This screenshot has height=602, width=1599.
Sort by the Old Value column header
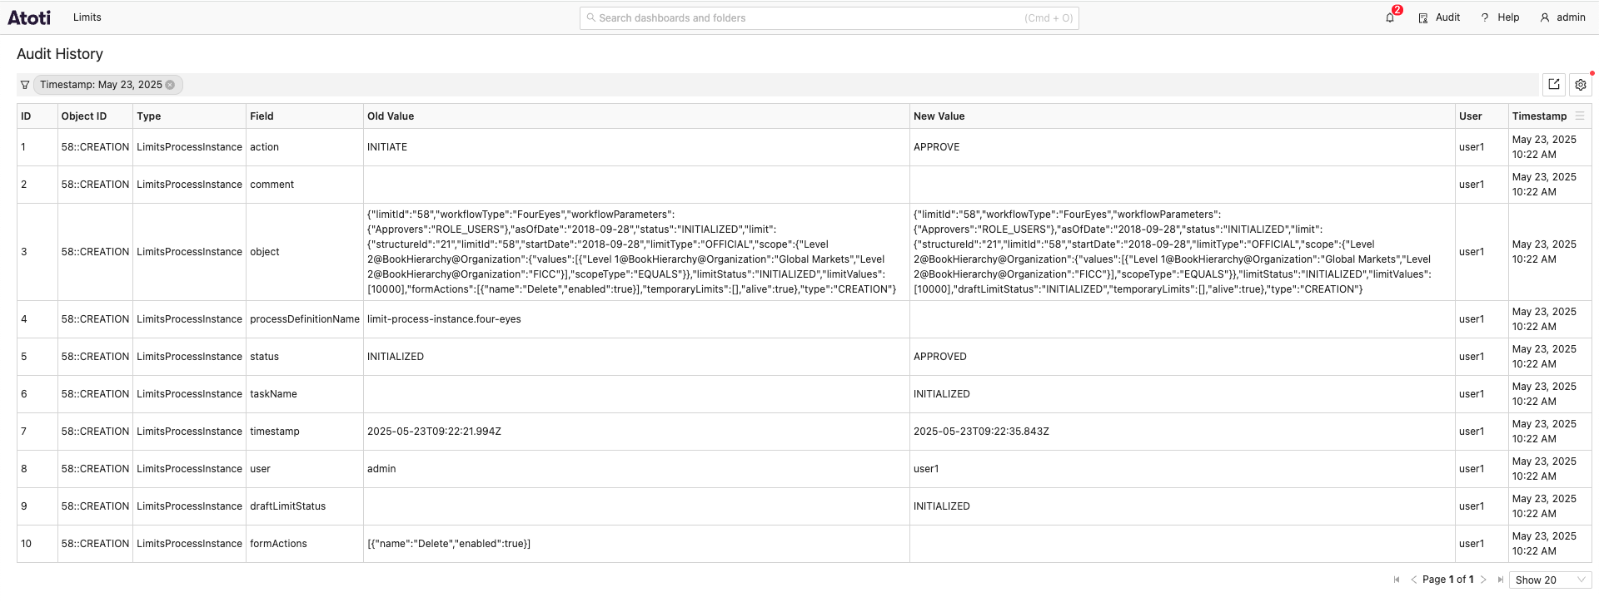pos(391,116)
